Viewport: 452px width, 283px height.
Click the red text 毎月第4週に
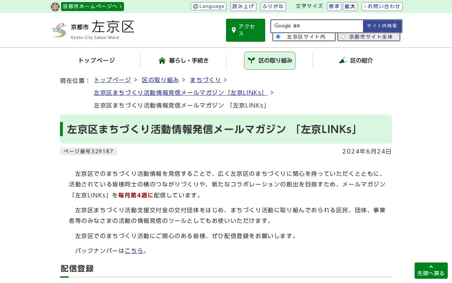pyautogui.click(x=136, y=195)
